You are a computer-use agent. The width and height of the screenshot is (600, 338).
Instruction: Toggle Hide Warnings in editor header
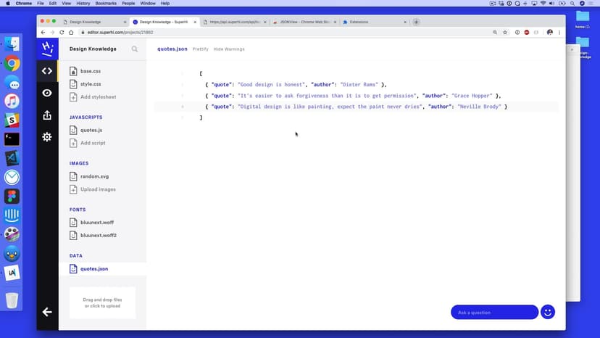pyautogui.click(x=229, y=49)
